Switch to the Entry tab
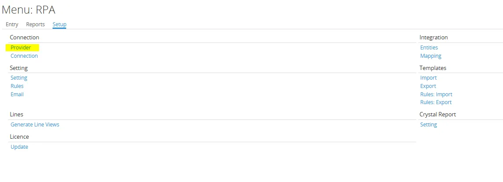This screenshot has height=182, width=503. [12, 24]
